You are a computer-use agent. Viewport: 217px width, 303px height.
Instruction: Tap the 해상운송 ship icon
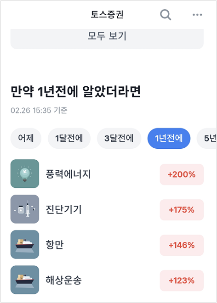25,280
